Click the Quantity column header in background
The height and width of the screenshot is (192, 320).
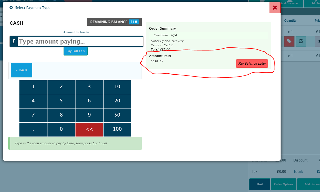[290, 21]
